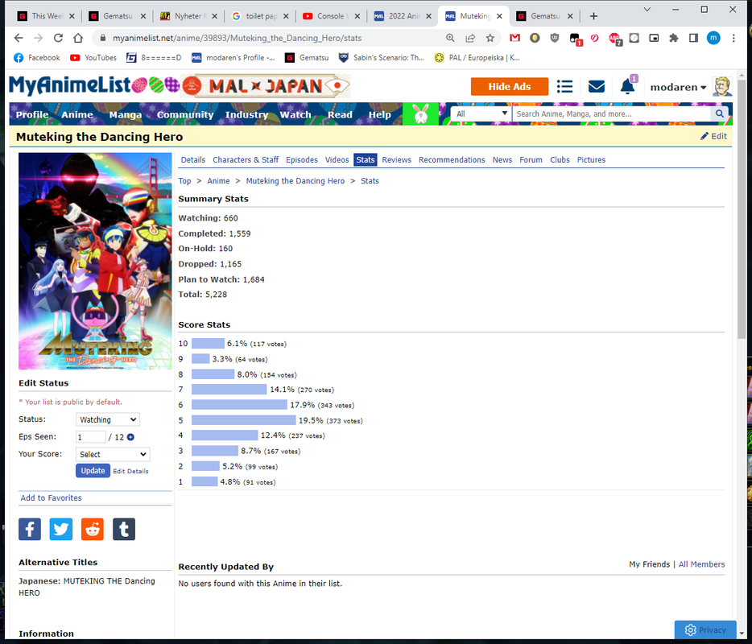Screen dimensions: 752x644
Task: Open the Profile menu in navigation bar
Action: tap(31, 114)
